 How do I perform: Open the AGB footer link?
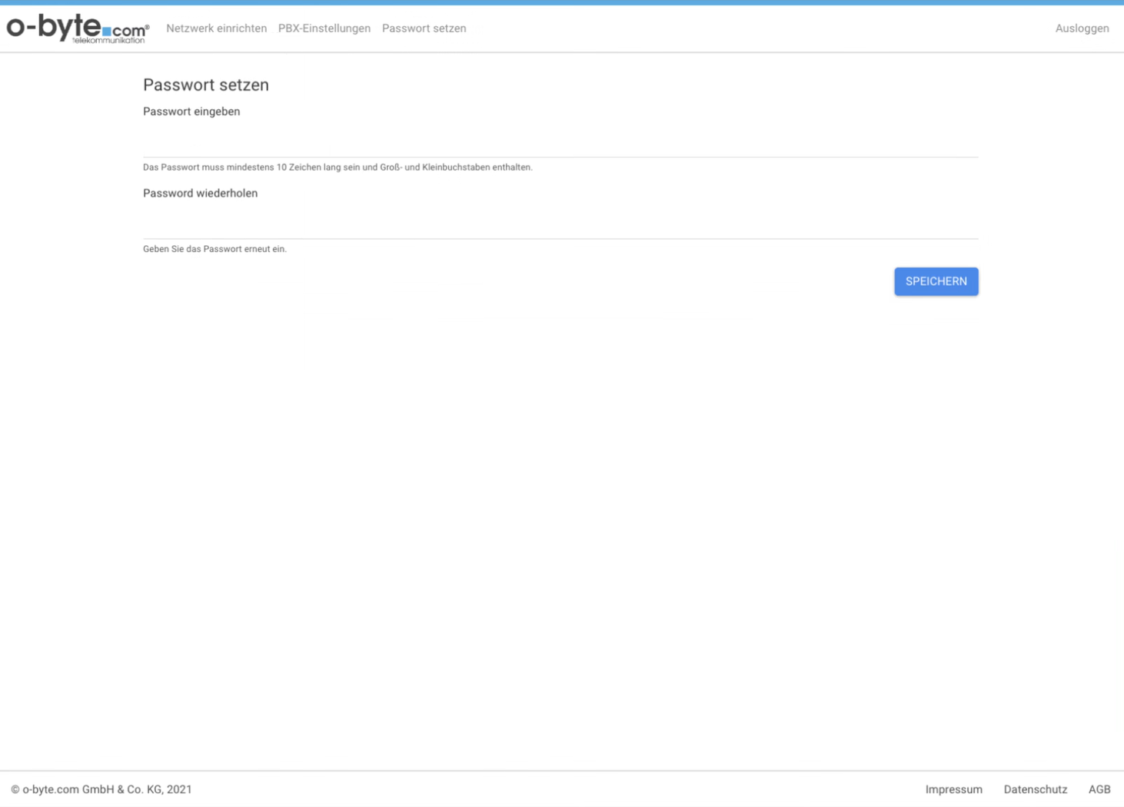(1099, 789)
